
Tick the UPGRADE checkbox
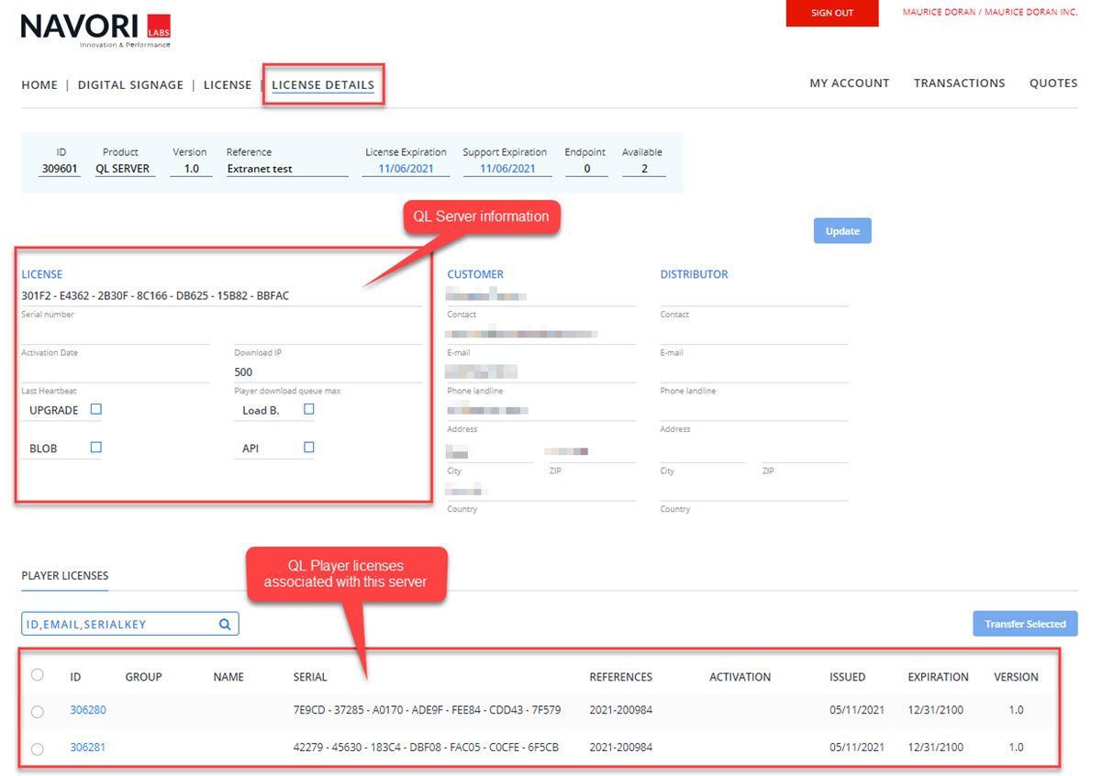(x=96, y=409)
